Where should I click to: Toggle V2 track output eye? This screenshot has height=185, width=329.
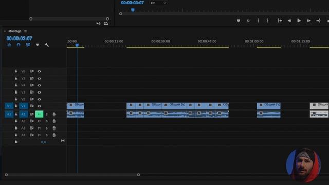pyautogui.click(x=39, y=99)
